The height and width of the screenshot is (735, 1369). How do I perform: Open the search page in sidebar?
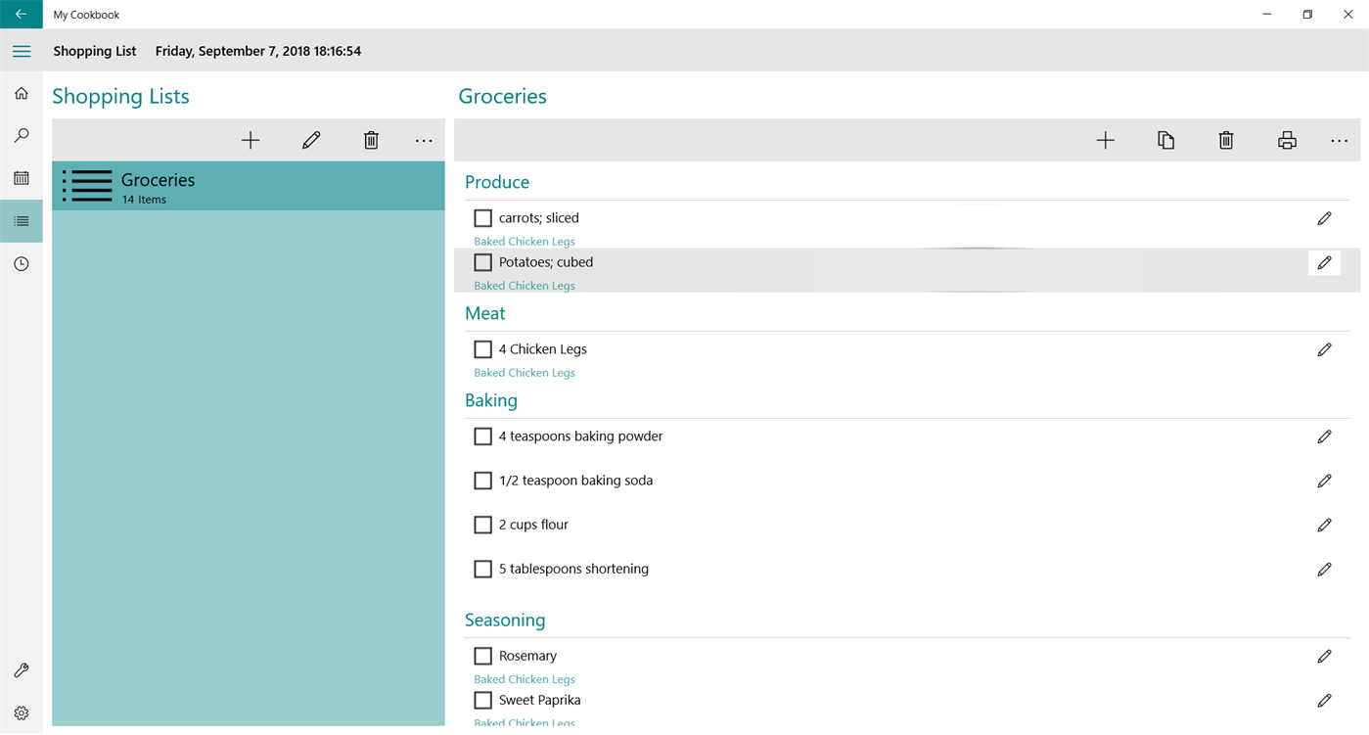point(22,136)
